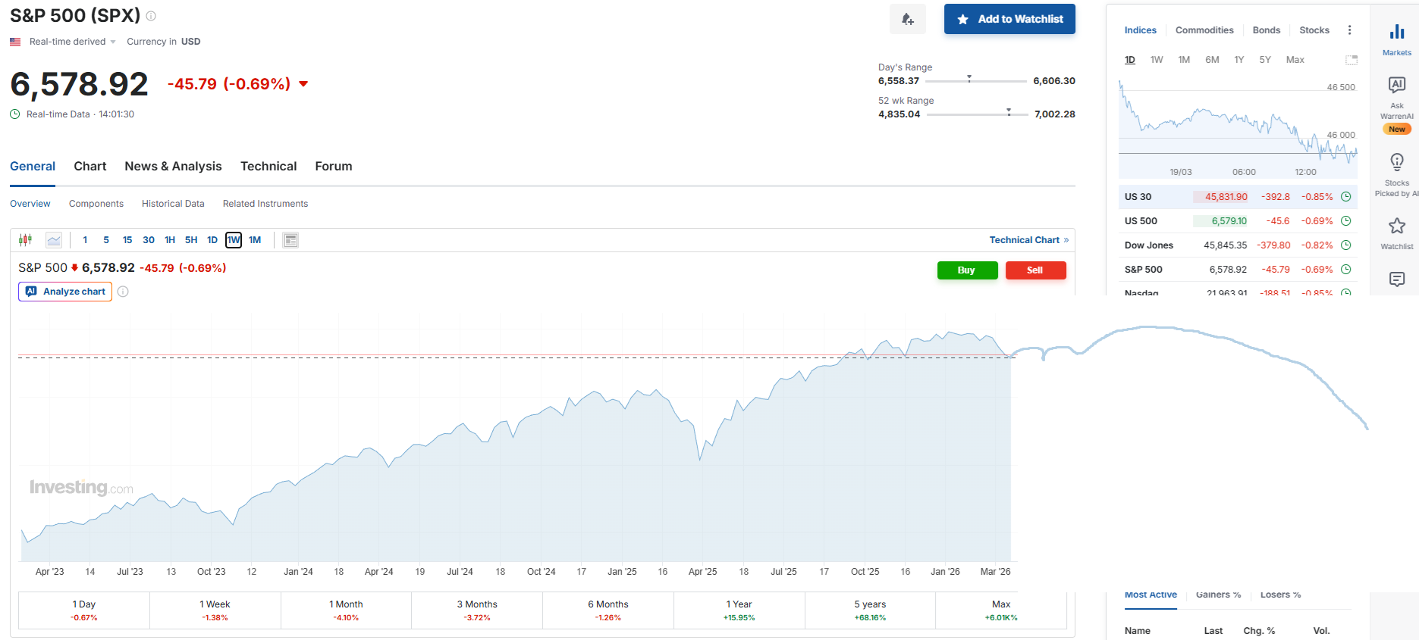
Task: Select the 30-minute chart interval
Action: click(x=149, y=240)
